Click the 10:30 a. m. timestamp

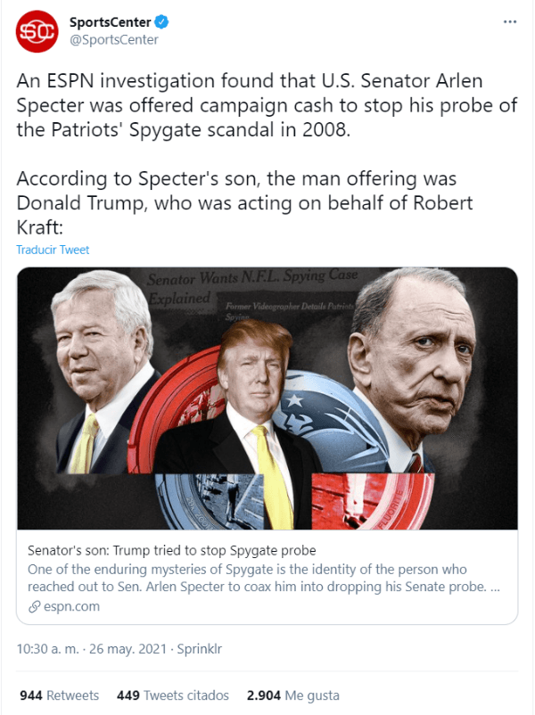click(51, 649)
